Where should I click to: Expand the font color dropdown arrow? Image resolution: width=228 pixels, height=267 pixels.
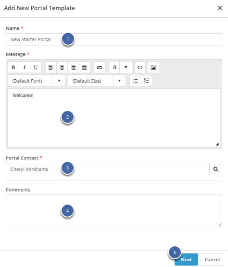pos(126,67)
